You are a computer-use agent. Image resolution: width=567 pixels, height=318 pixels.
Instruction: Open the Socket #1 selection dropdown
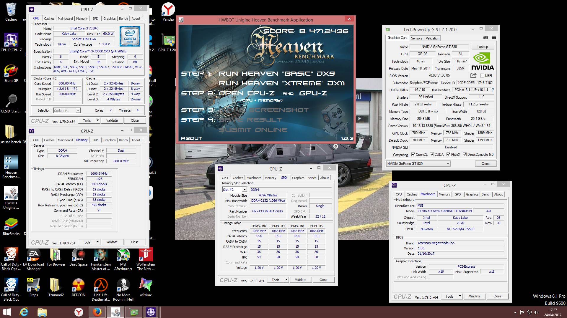tap(67, 110)
